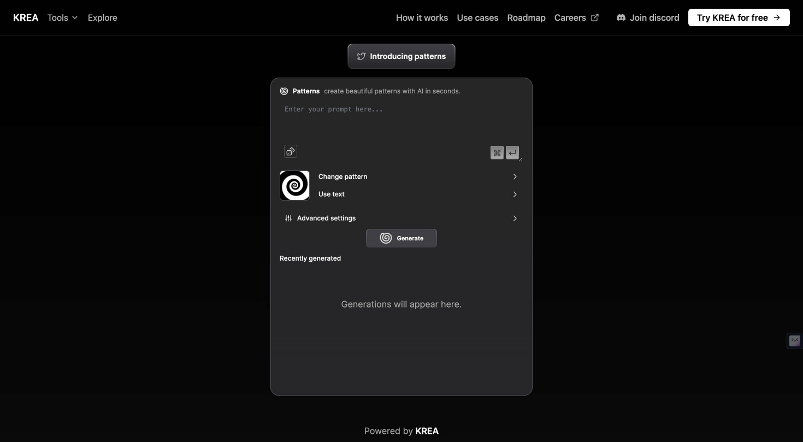Click the Generate button

401,238
